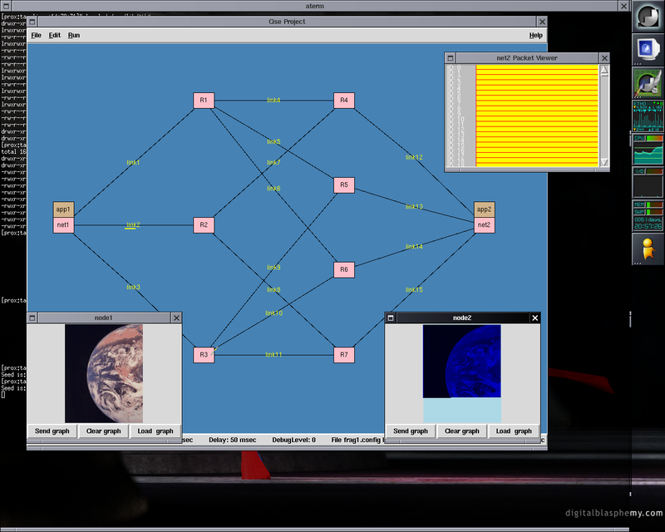Click the DebugLevel: 0 status text
The height and width of the screenshot is (532, 665).
pos(294,440)
